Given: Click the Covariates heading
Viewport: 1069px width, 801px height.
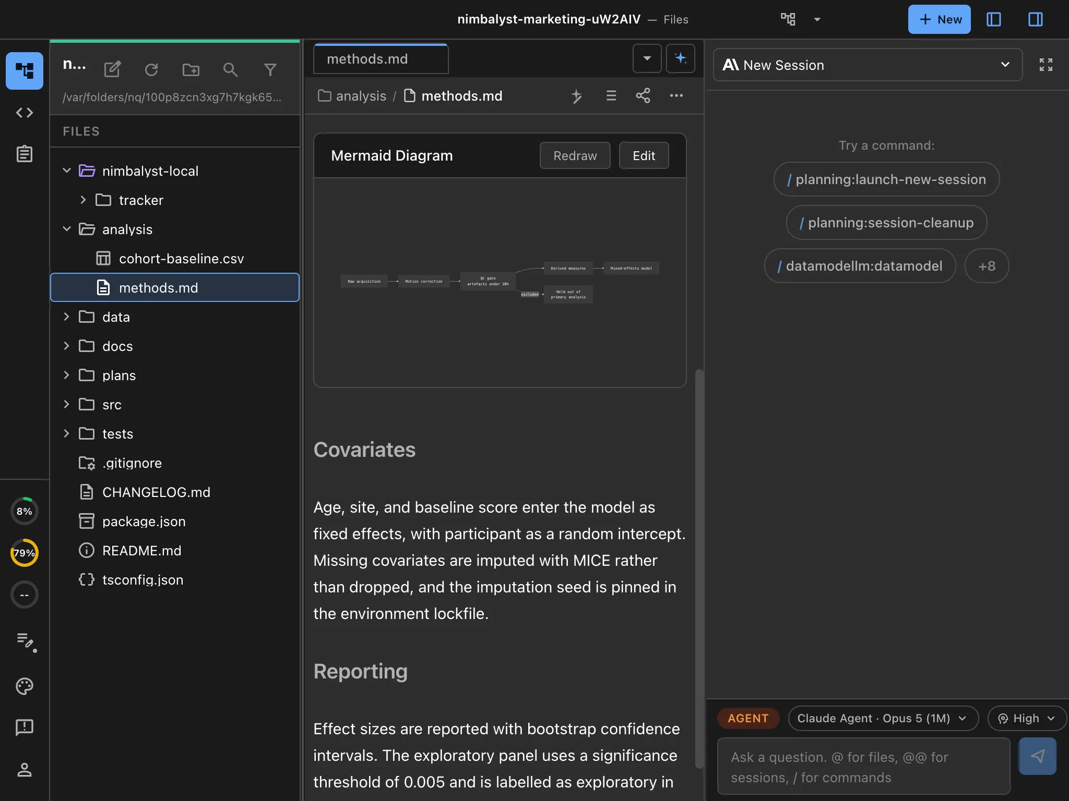Looking at the screenshot, I should (364, 450).
